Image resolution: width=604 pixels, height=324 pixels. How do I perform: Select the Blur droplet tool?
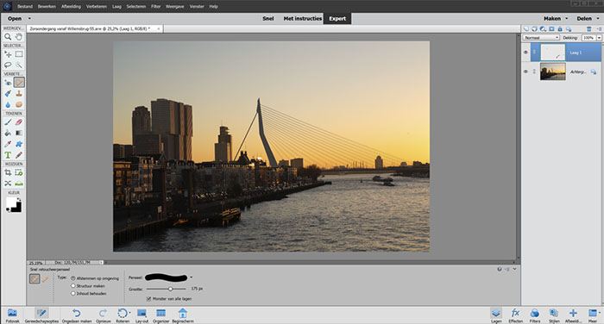(8, 104)
